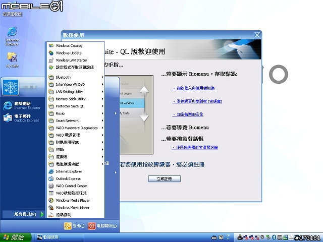Click the help question mark taskbar icon
Viewport: 323px width, 242px height.
(x=221, y=237)
